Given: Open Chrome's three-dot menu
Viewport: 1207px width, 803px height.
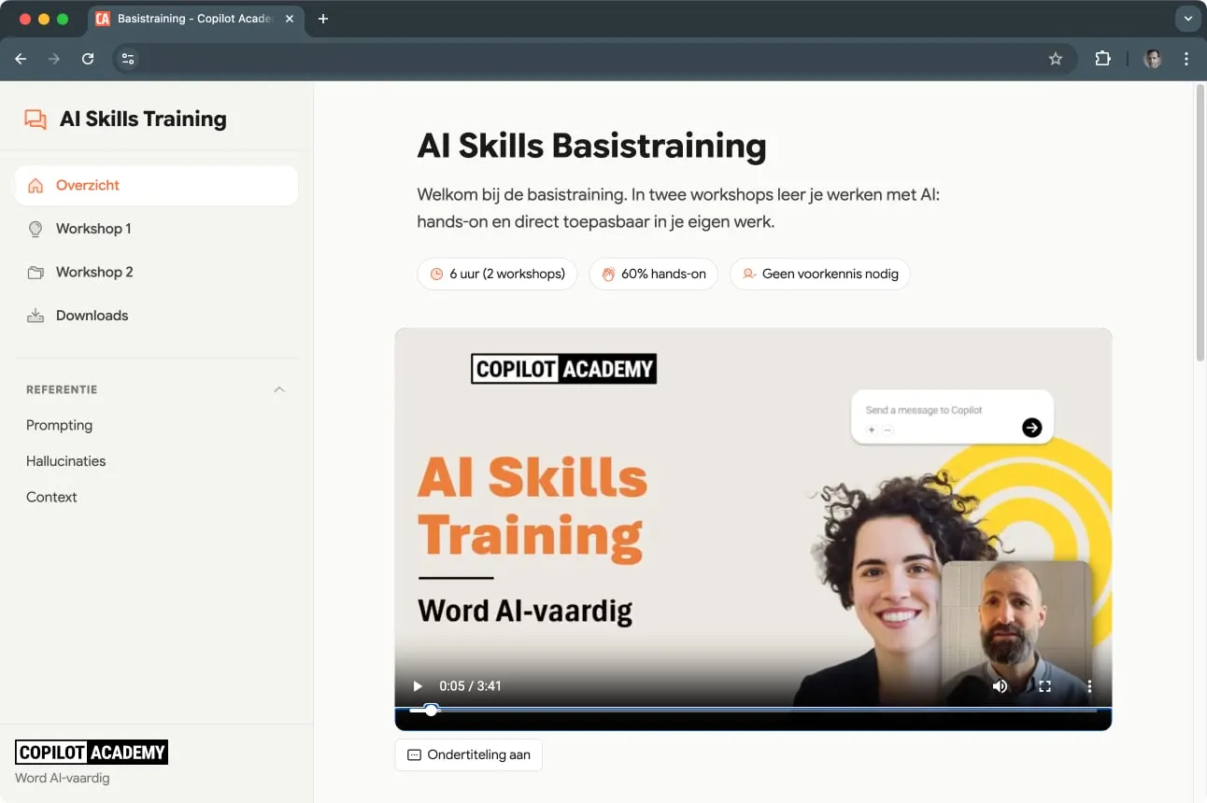Looking at the screenshot, I should point(1186,59).
